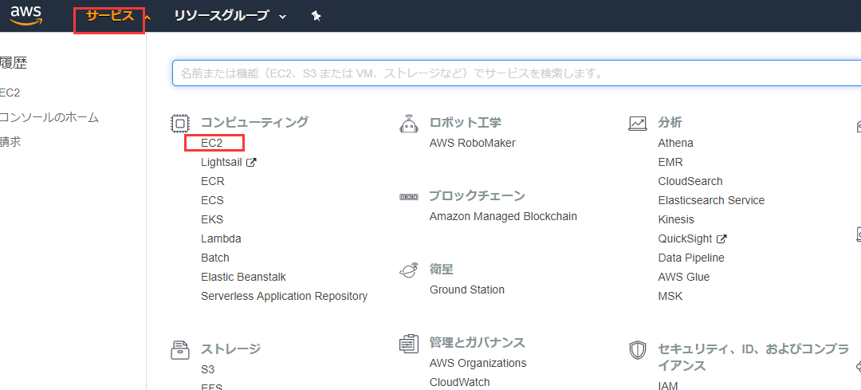861x390 pixels.
Task: Open EMR service
Action: coord(670,162)
